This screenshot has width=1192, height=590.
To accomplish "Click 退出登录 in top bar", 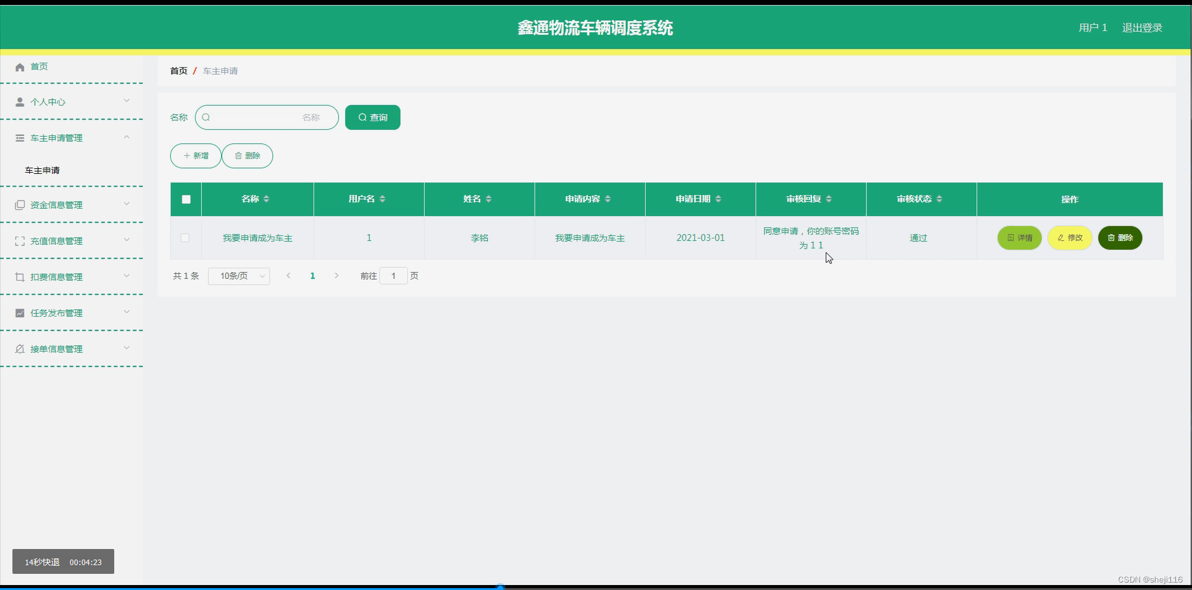I will pyautogui.click(x=1142, y=27).
